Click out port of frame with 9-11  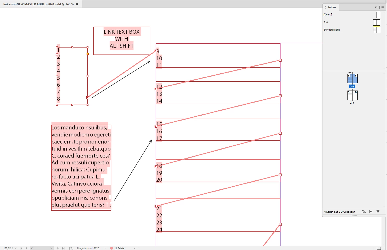click(280, 60)
